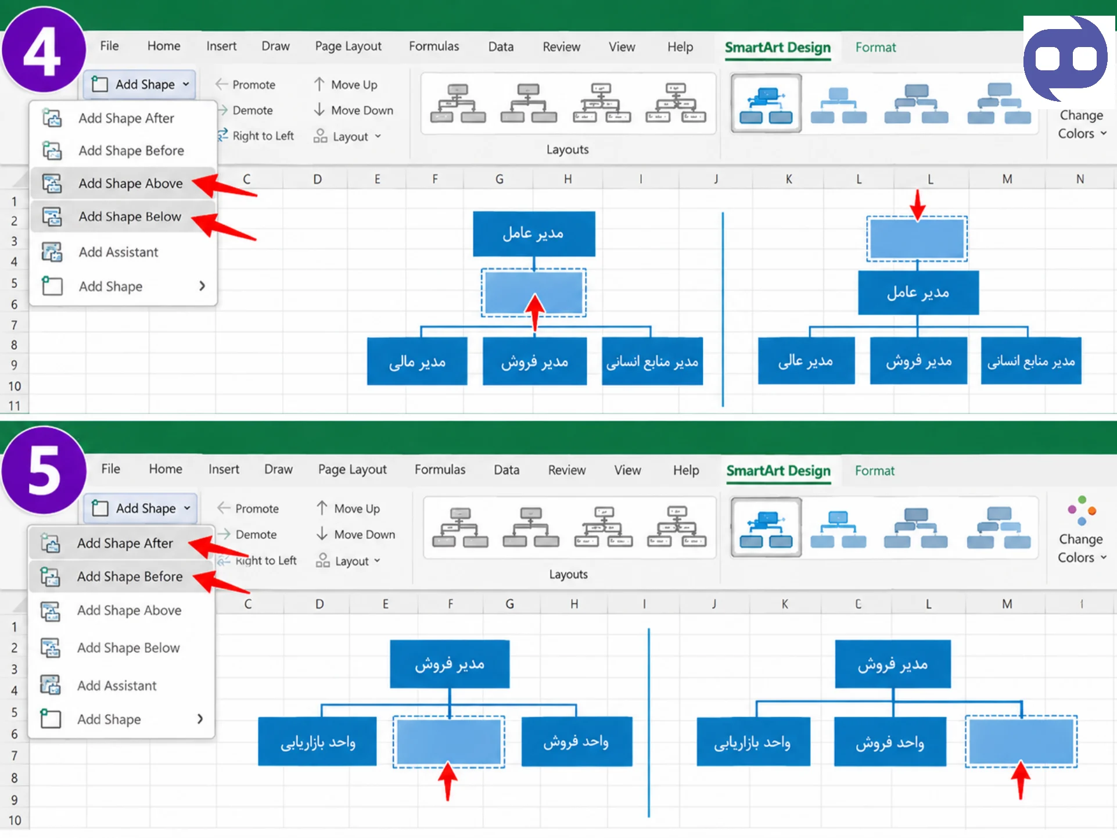
Task: Select the مدیر مالی shape
Action: coord(417,361)
